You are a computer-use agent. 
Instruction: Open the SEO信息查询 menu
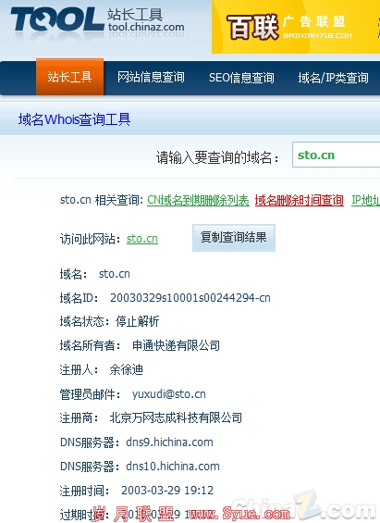pyautogui.click(x=241, y=78)
